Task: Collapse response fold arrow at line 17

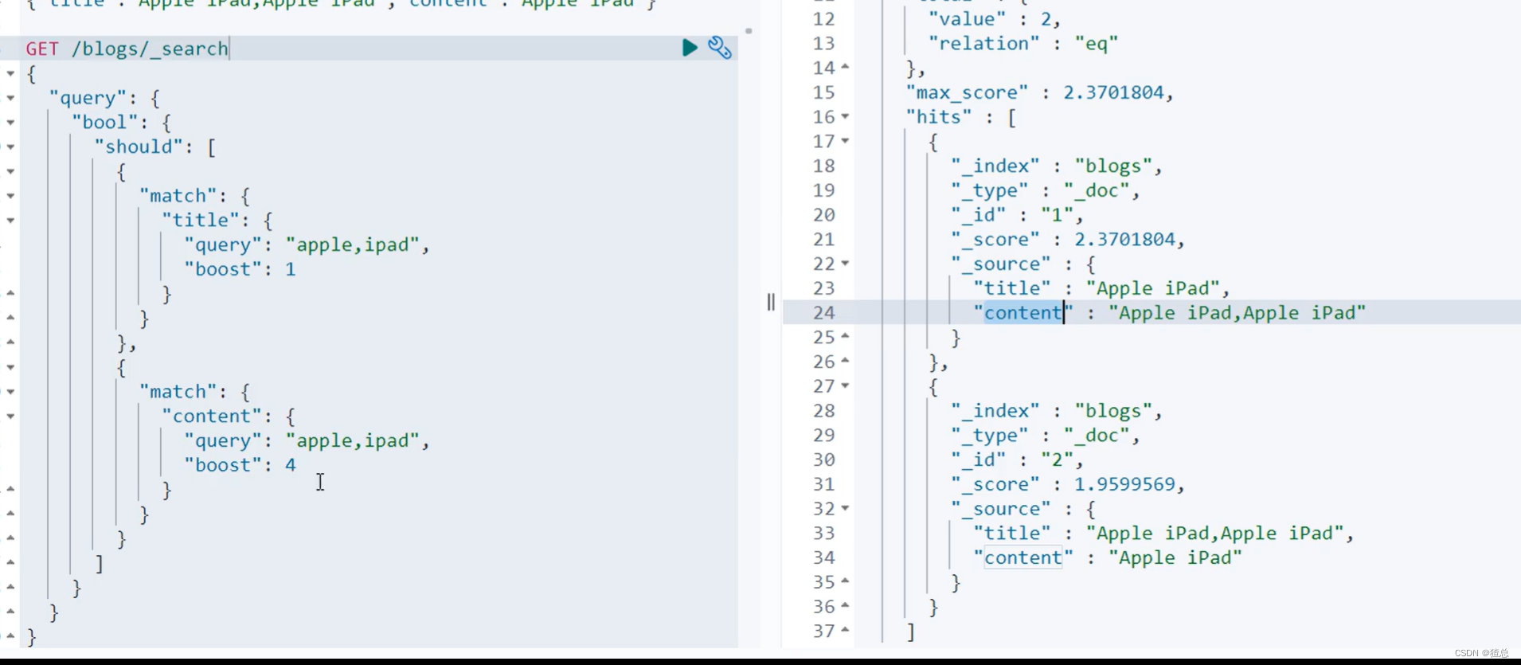Action: click(845, 142)
